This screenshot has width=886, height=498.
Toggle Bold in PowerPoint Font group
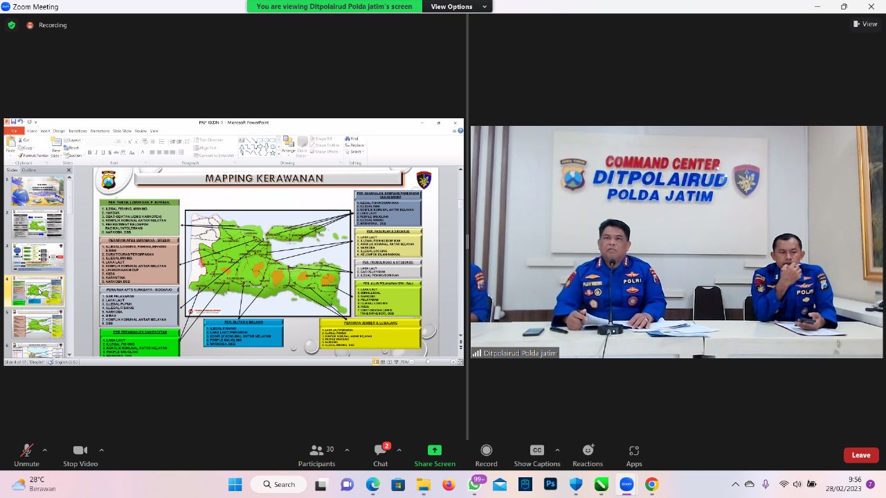89,153
